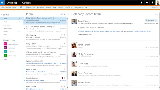This screenshot has height=90, width=160.
Task: Click the high importance exclamation icon
Action: (65, 69)
